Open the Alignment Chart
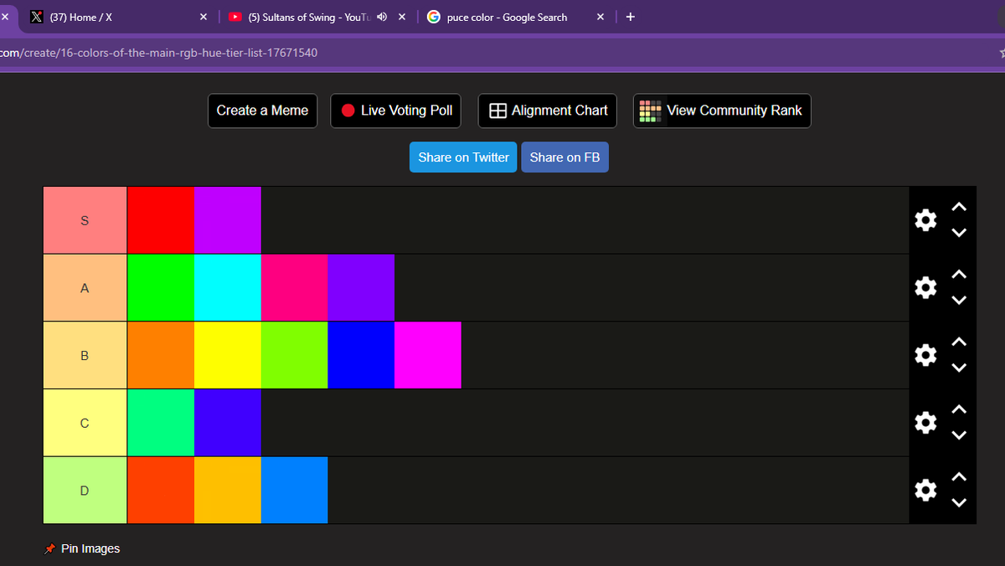The height and width of the screenshot is (566, 1005). (x=548, y=111)
